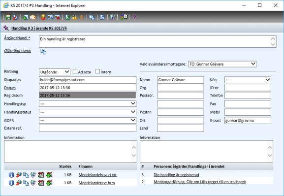The image size is (284, 196).
Task: Click the copy icon next to Offentligt namn
Action: pos(43,52)
